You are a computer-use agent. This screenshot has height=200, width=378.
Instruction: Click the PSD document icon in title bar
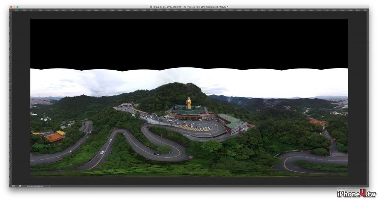(x=151, y=7)
